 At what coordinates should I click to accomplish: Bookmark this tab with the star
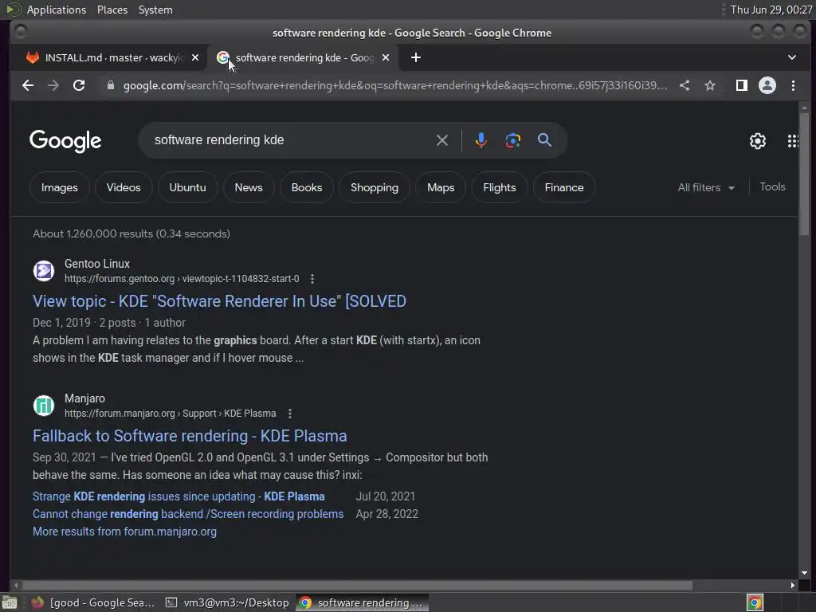(710, 85)
